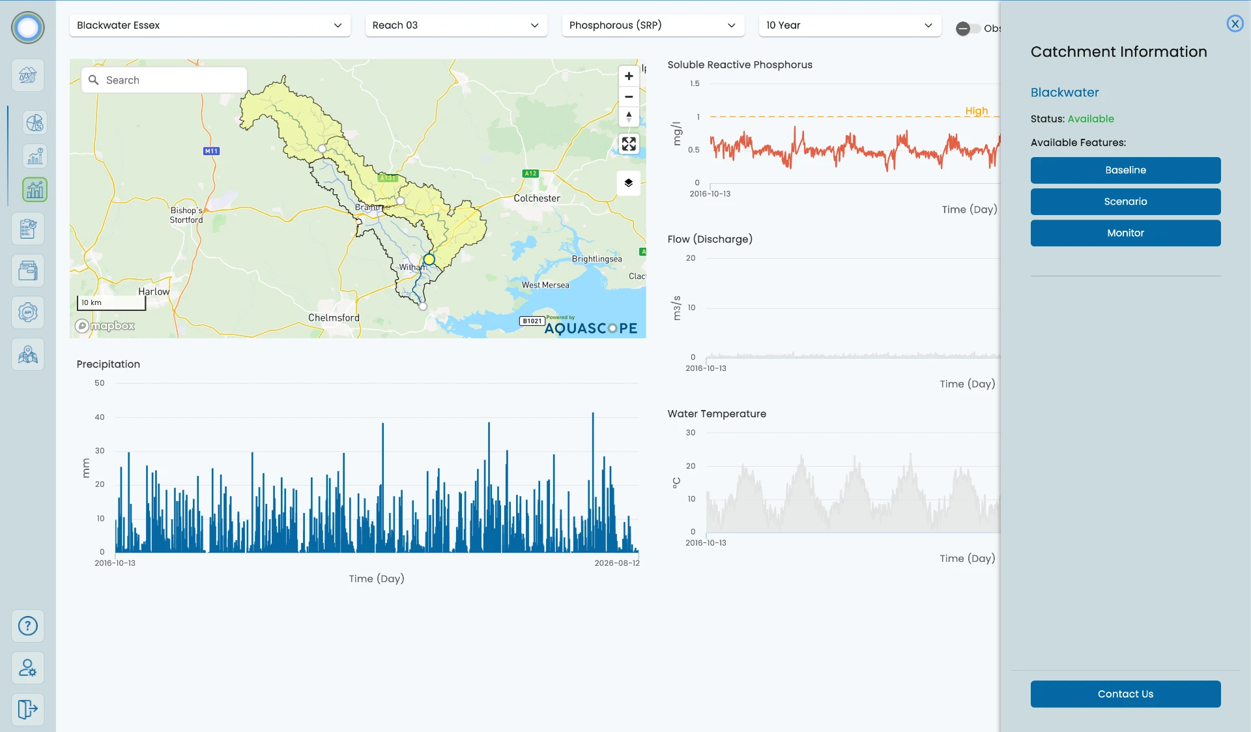Click the Harlow label on the map
This screenshot has height=732, width=1251.
coord(153,291)
